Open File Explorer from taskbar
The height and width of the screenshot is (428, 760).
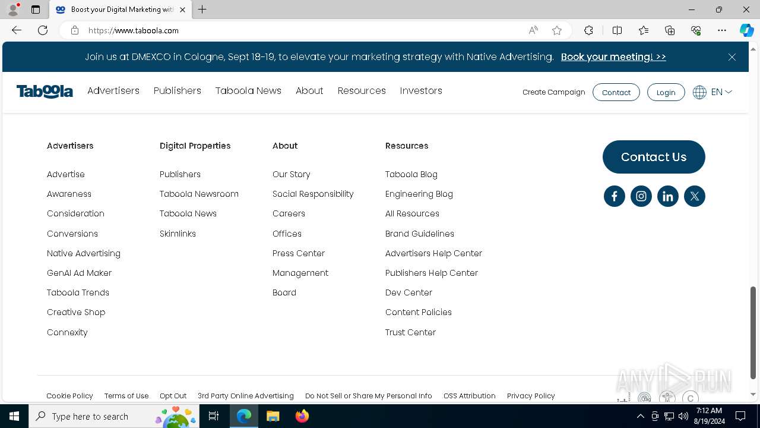pyautogui.click(x=273, y=416)
